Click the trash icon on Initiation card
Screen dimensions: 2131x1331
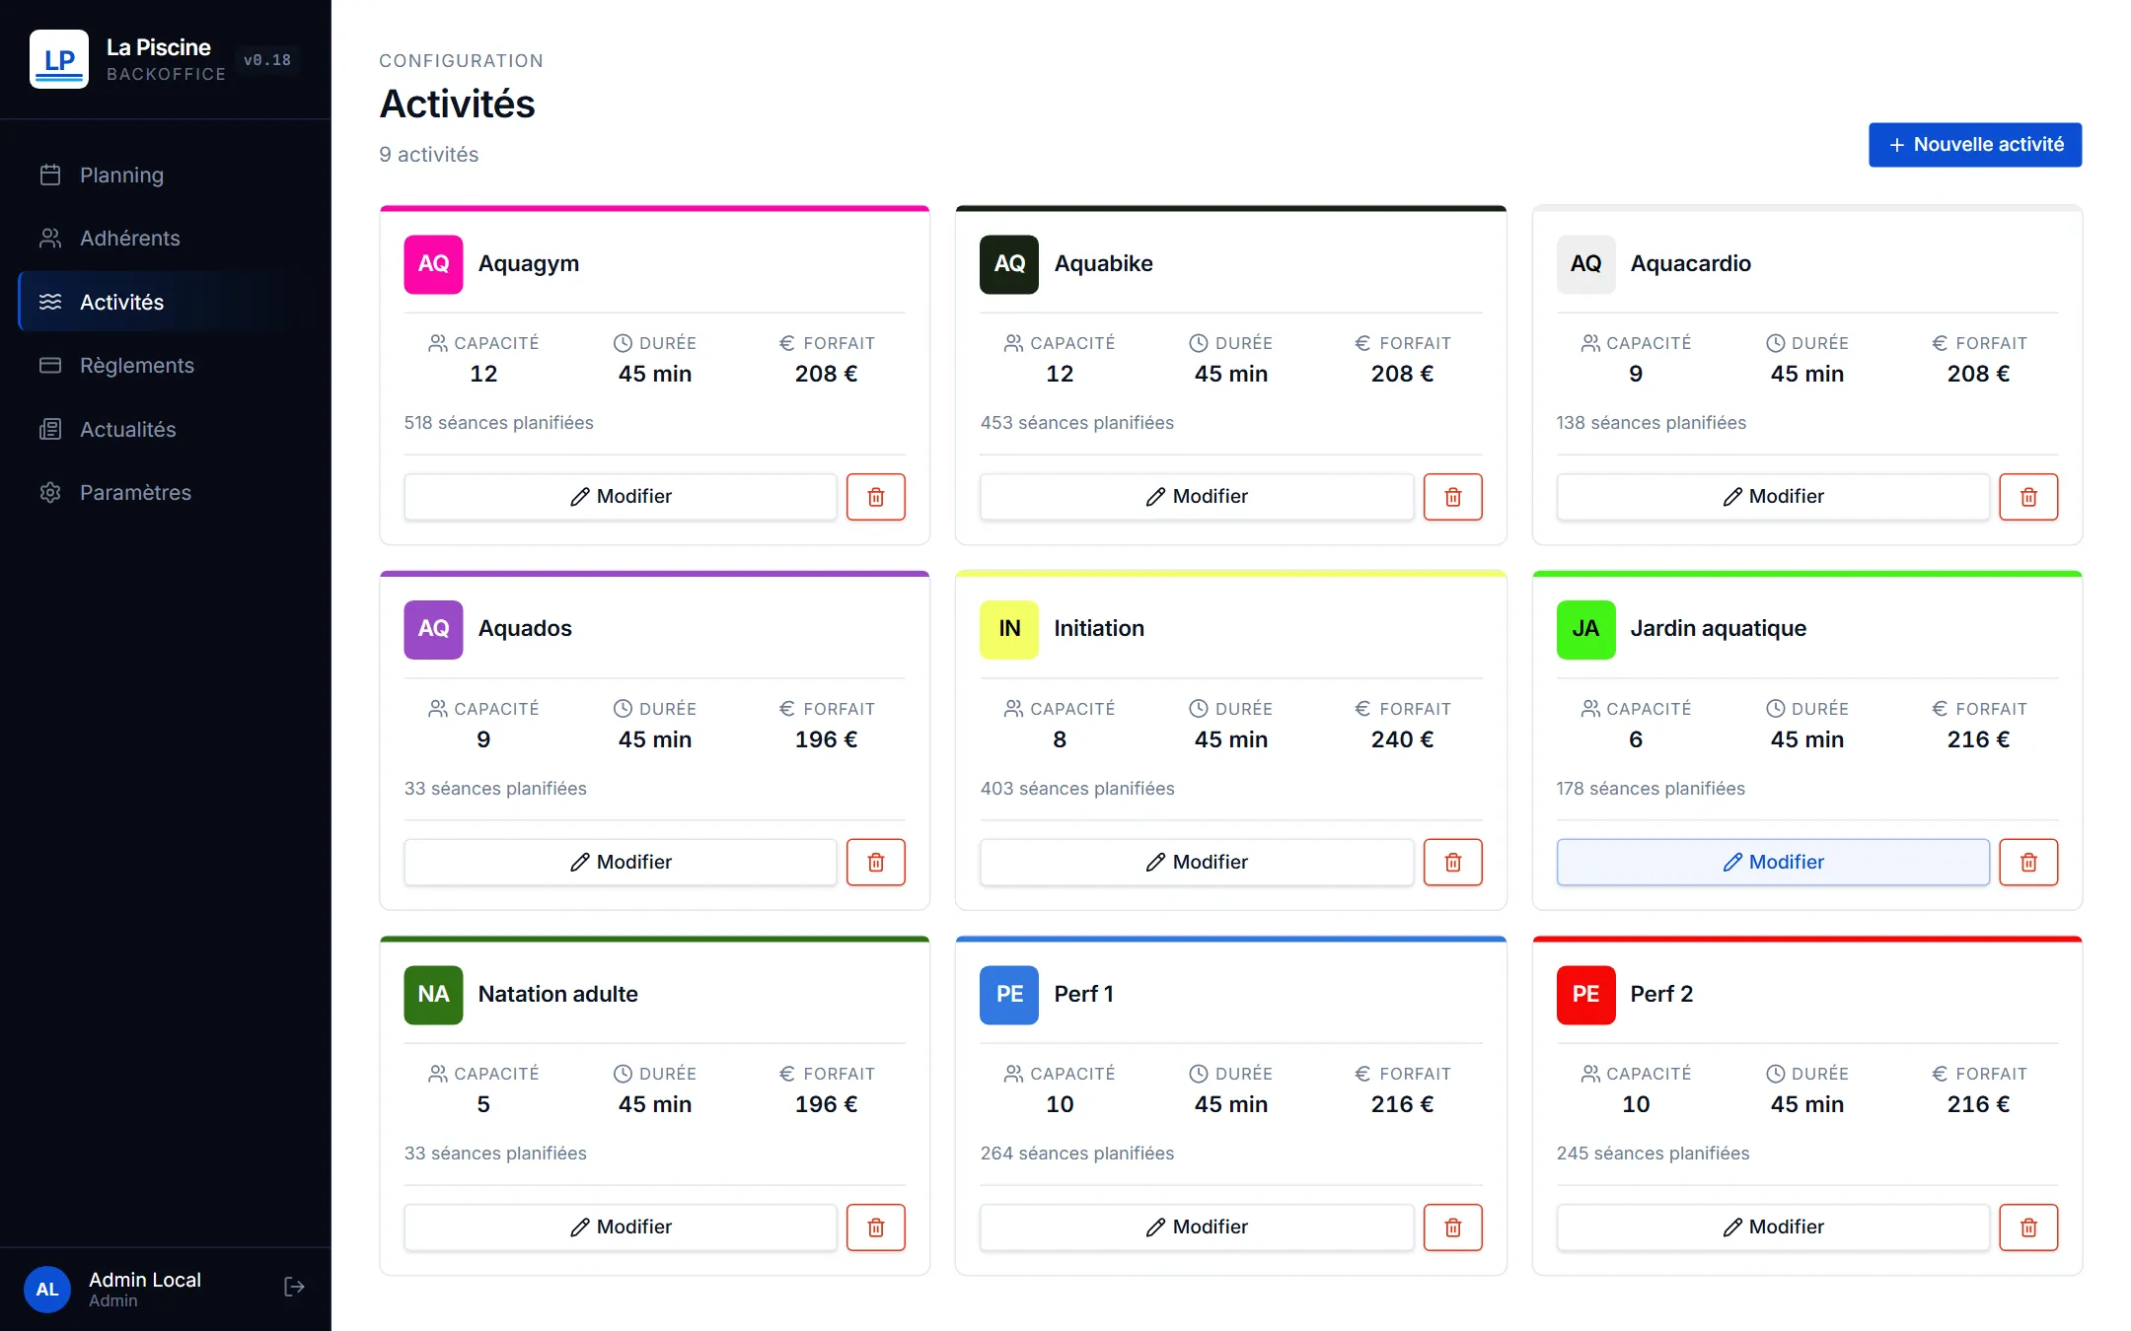click(1452, 863)
